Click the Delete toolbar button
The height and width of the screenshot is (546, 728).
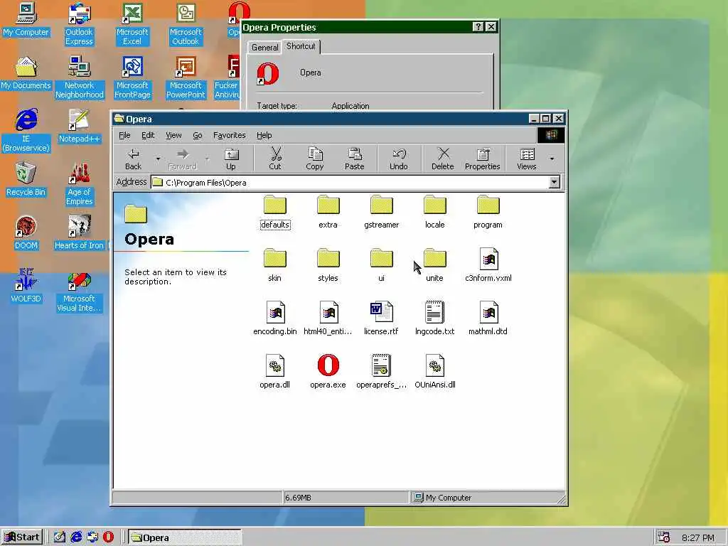point(442,159)
